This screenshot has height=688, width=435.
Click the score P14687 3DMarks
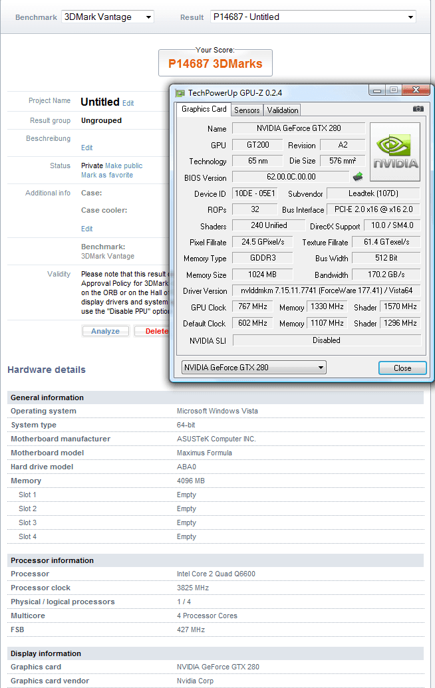(x=215, y=64)
